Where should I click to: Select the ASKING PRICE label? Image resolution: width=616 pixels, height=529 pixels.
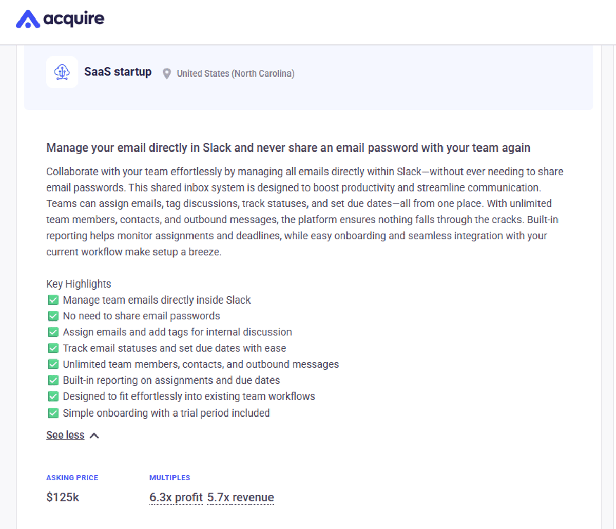pos(72,478)
